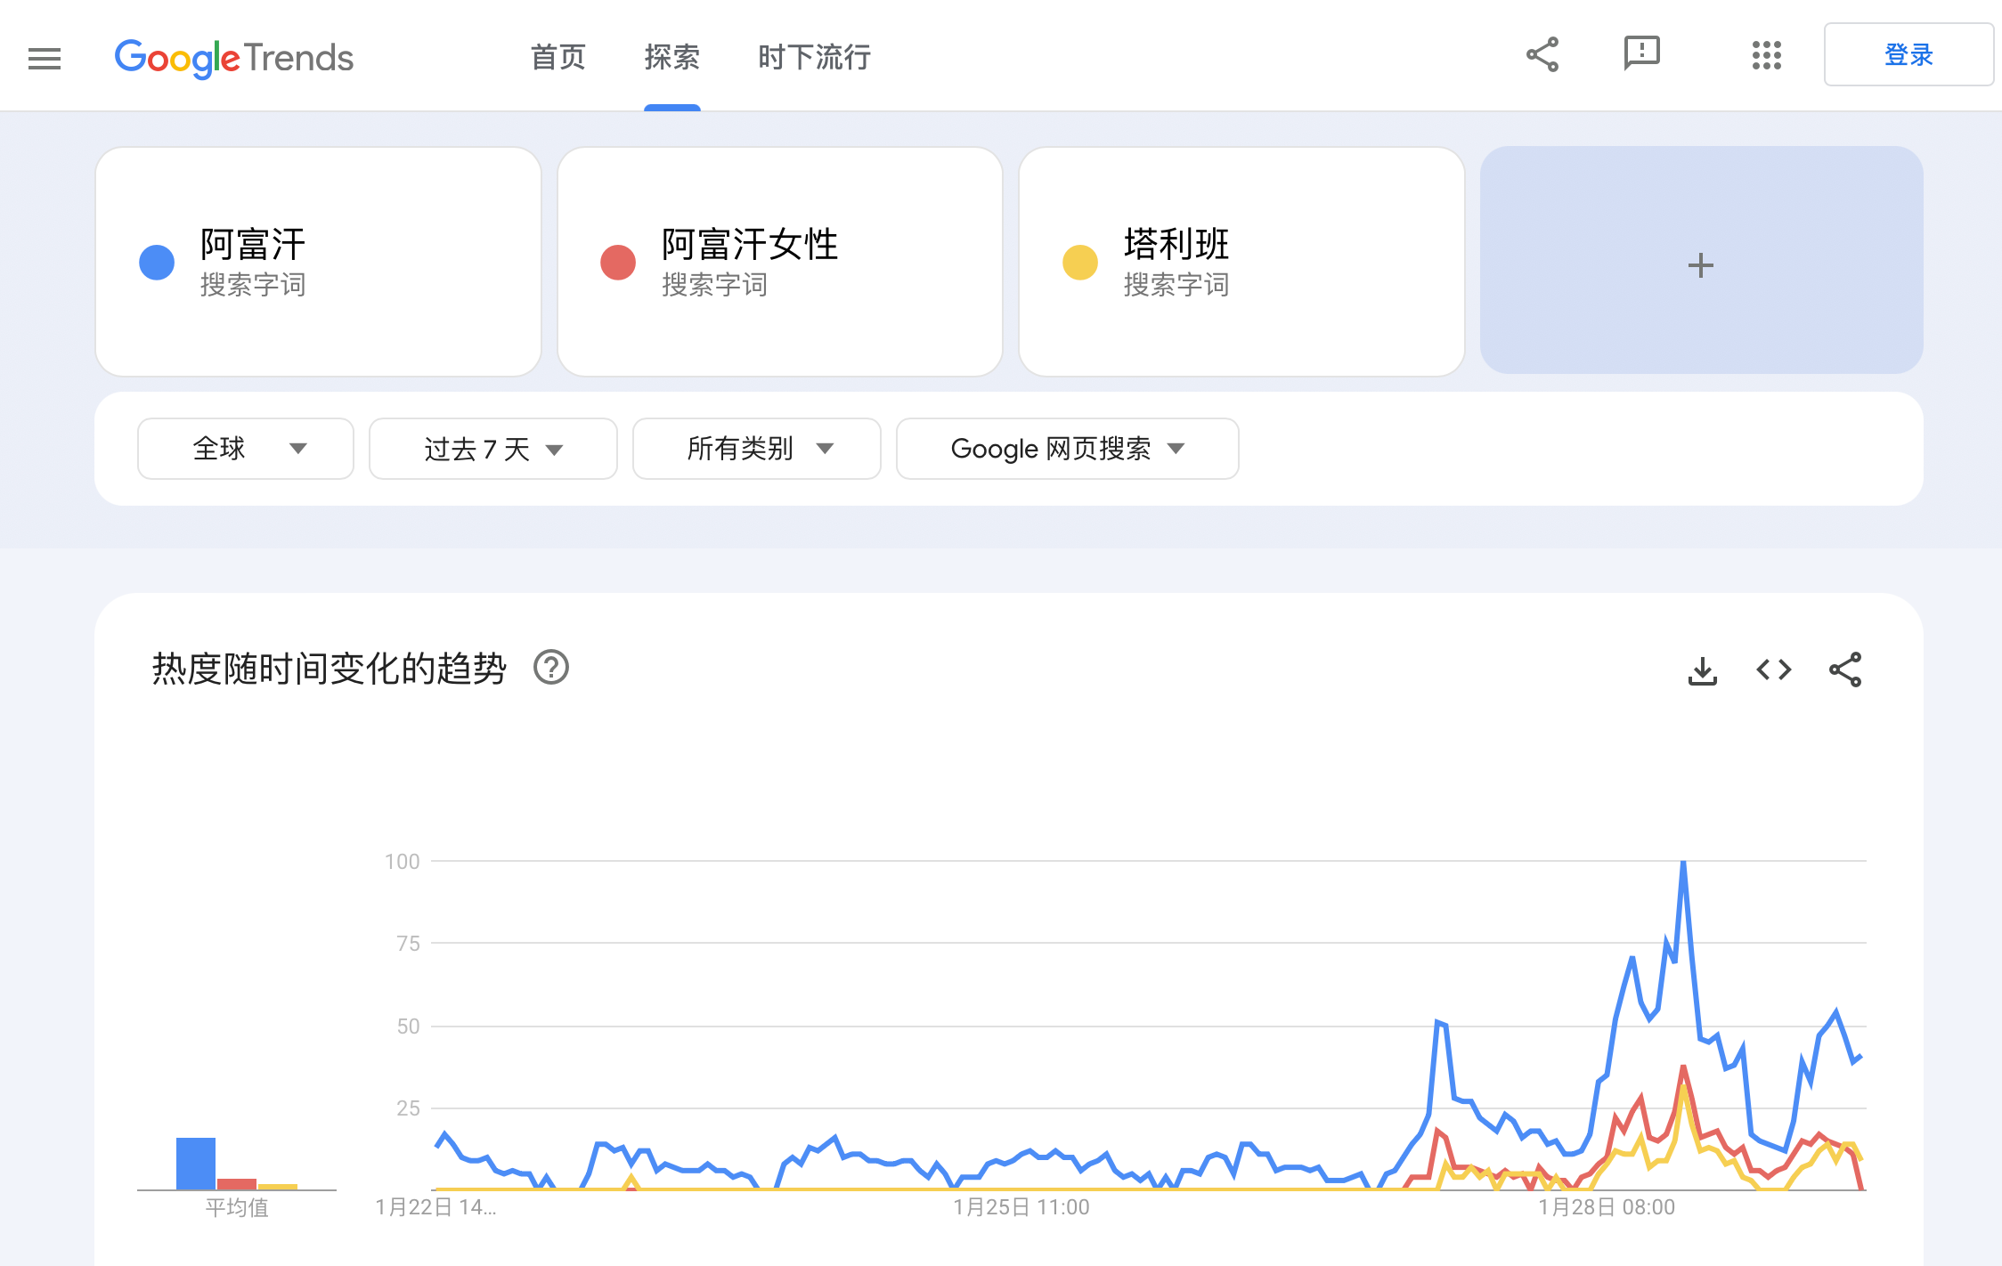Open the Google apps grid
The image size is (2002, 1266).
(1766, 55)
